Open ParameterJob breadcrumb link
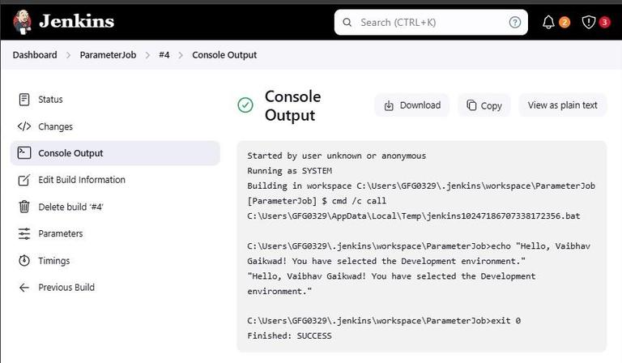This screenshot has height=363, width=622. [108, 55]
